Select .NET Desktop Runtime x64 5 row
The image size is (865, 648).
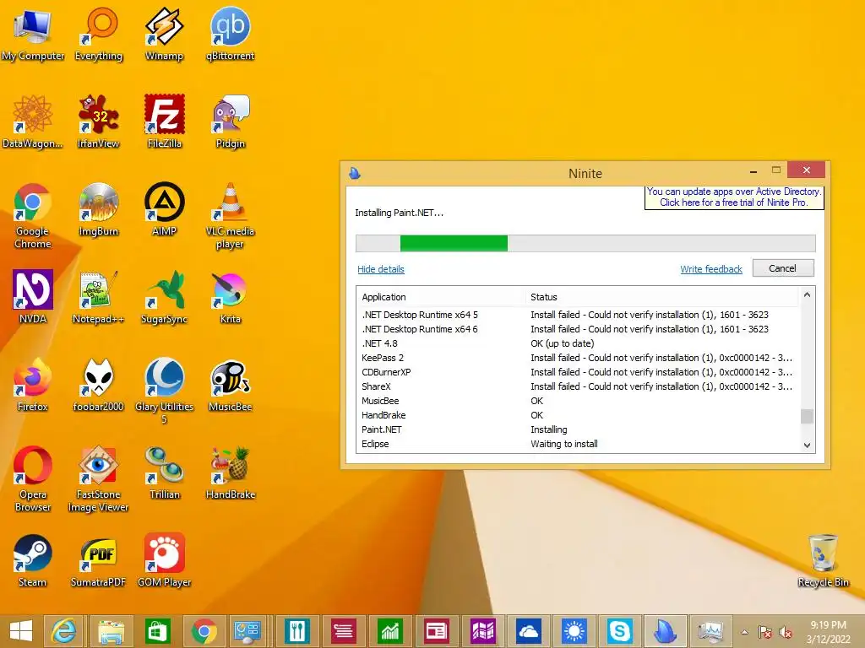click(x=578, y=315)
